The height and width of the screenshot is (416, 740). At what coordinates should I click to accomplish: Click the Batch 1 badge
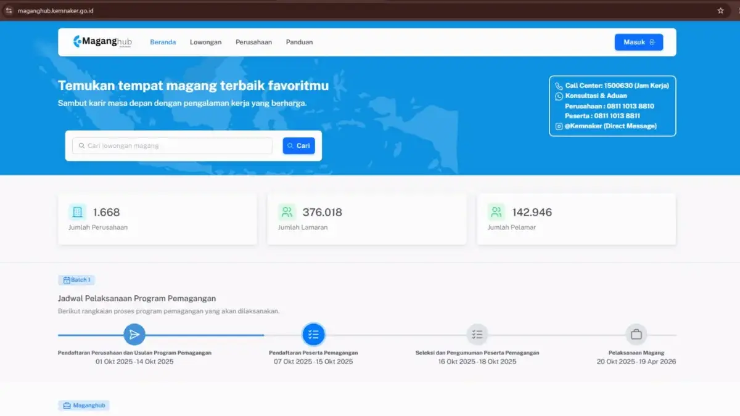(76, 279)
